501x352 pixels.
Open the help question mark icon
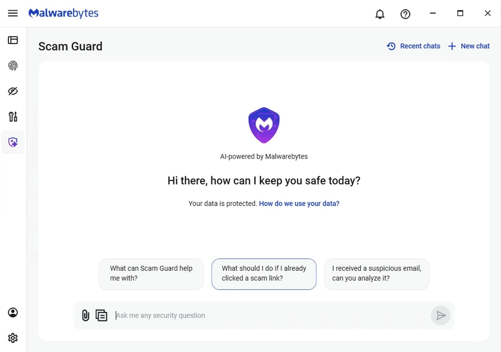pos(405,14)
